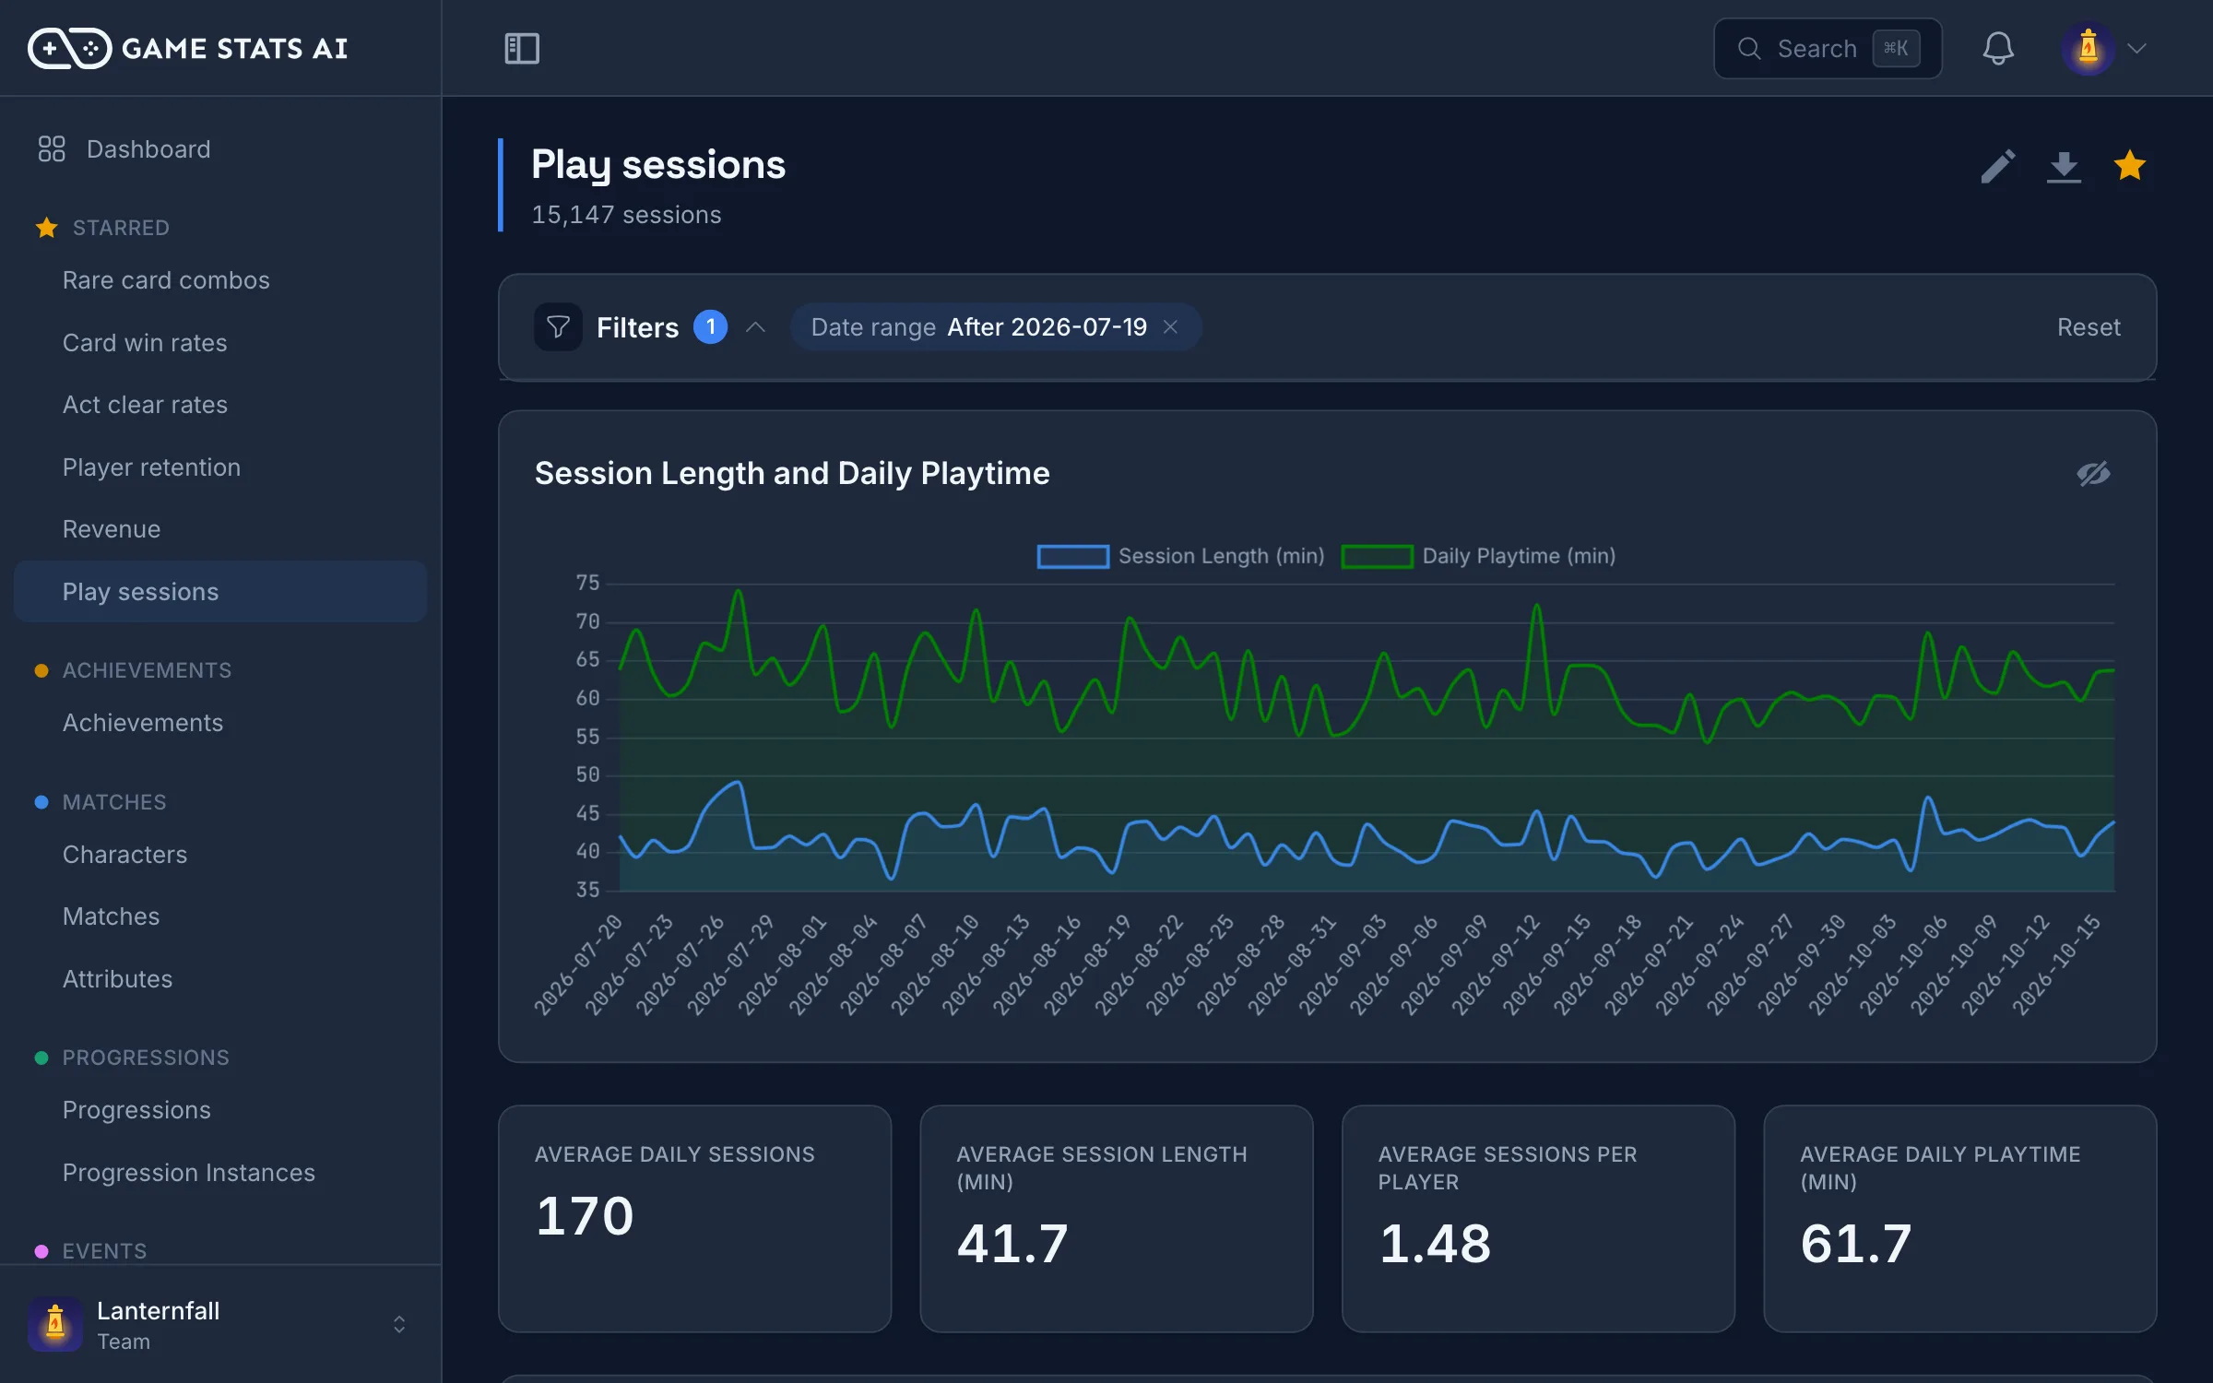Click the Dashboard grid icon
2213x1383 pixels.
52,148
